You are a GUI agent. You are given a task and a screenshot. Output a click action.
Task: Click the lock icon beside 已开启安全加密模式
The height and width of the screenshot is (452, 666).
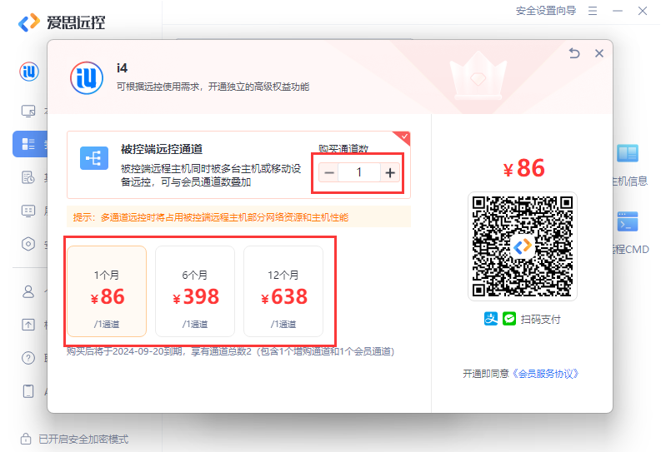point(27,439)
